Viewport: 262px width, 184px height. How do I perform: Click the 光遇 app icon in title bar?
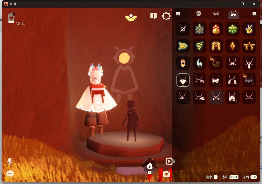[x=6, y=4]
